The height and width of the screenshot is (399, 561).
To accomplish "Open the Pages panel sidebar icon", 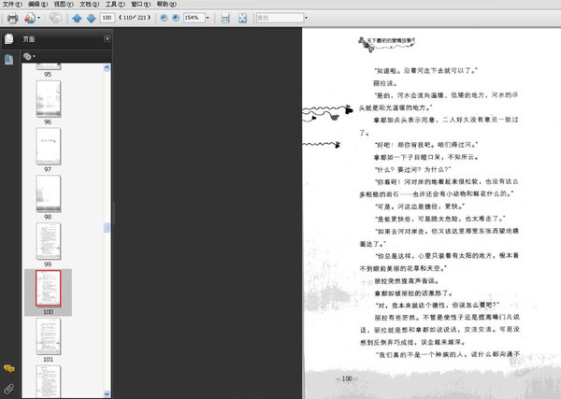I will click(9, 38).
